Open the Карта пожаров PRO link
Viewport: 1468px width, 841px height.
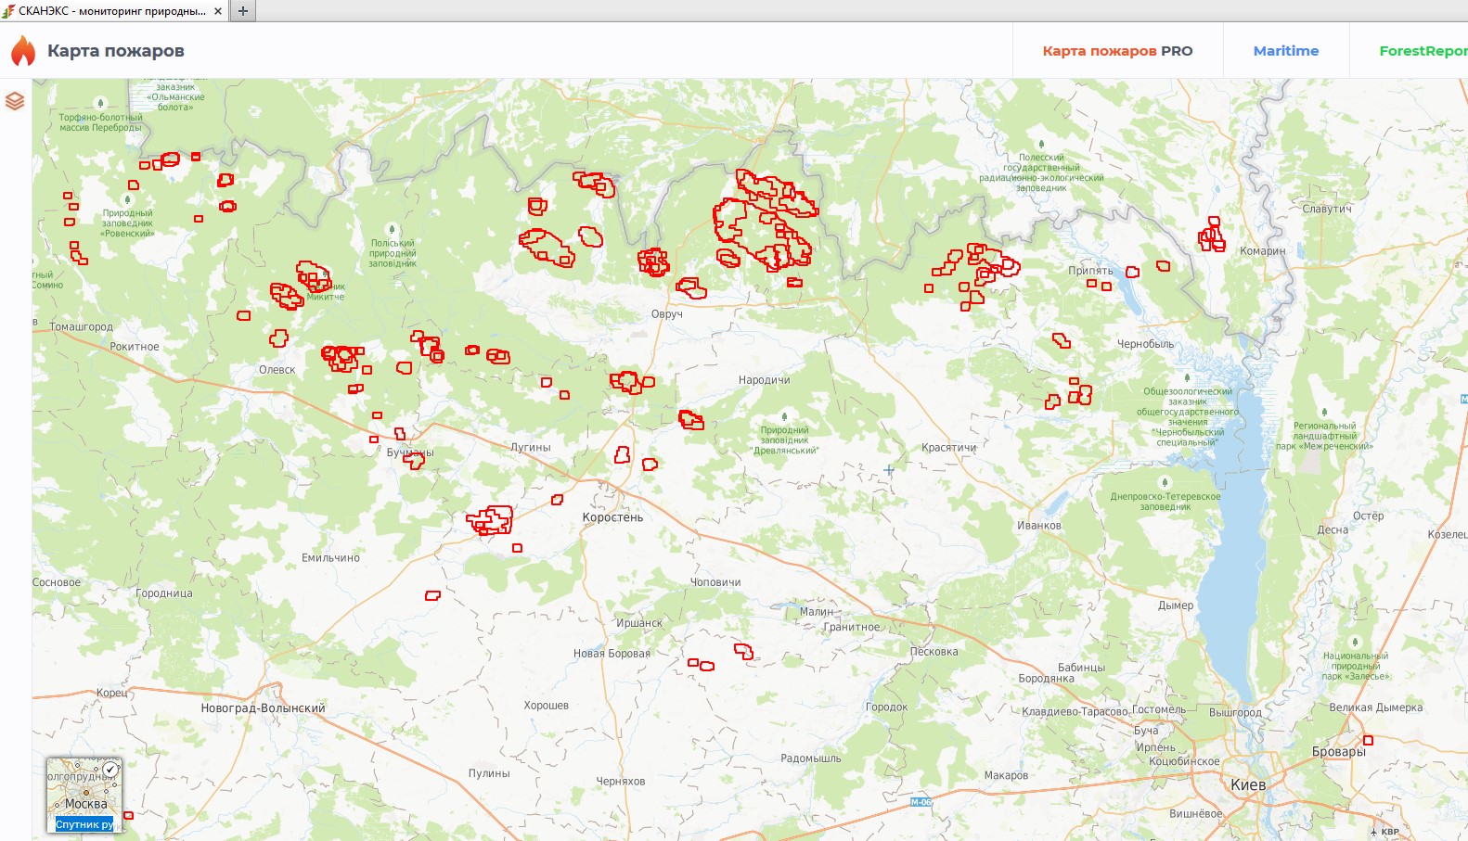pyautogui.click(x=1117, y=51)
